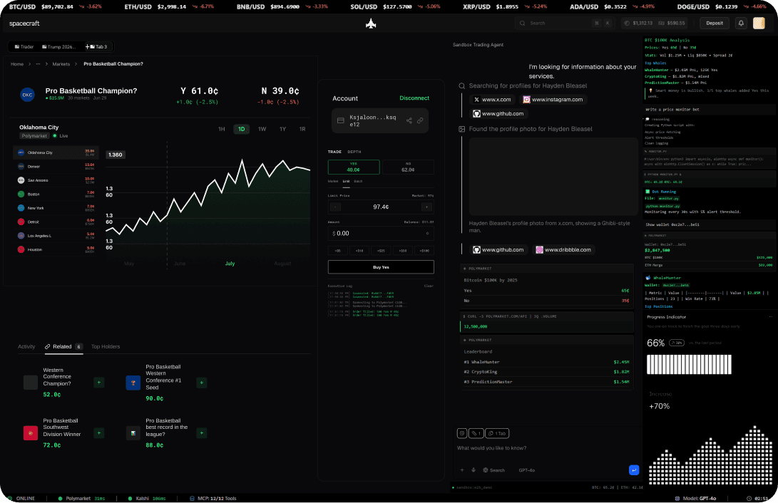The image size is (778, 503).
Task: Activate the microphone icon in the chat input
Action: [473, 470]
